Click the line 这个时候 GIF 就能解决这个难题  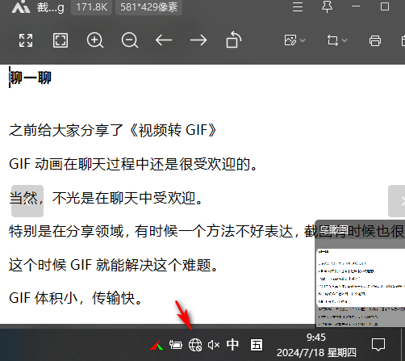pos(114,265)
